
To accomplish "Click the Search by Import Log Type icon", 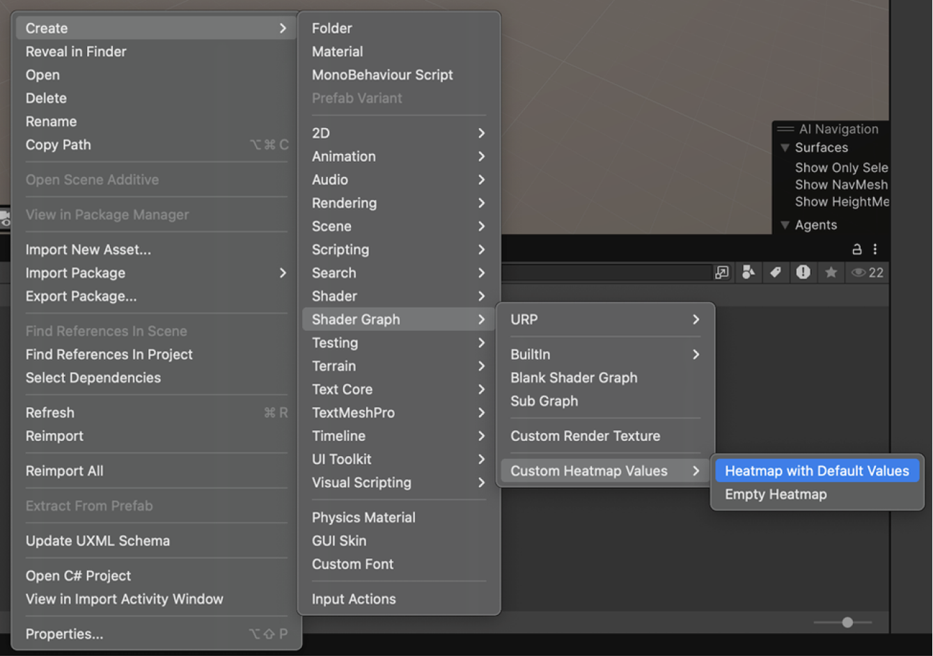I will pyautogui.click(x=803, y=272).
